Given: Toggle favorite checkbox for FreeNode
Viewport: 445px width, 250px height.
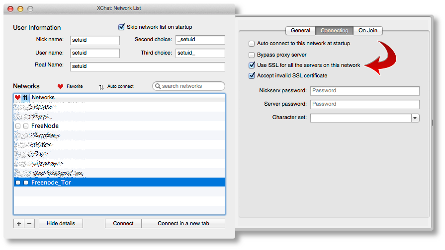Looking at the screenshot, I should tap(18, 126).
